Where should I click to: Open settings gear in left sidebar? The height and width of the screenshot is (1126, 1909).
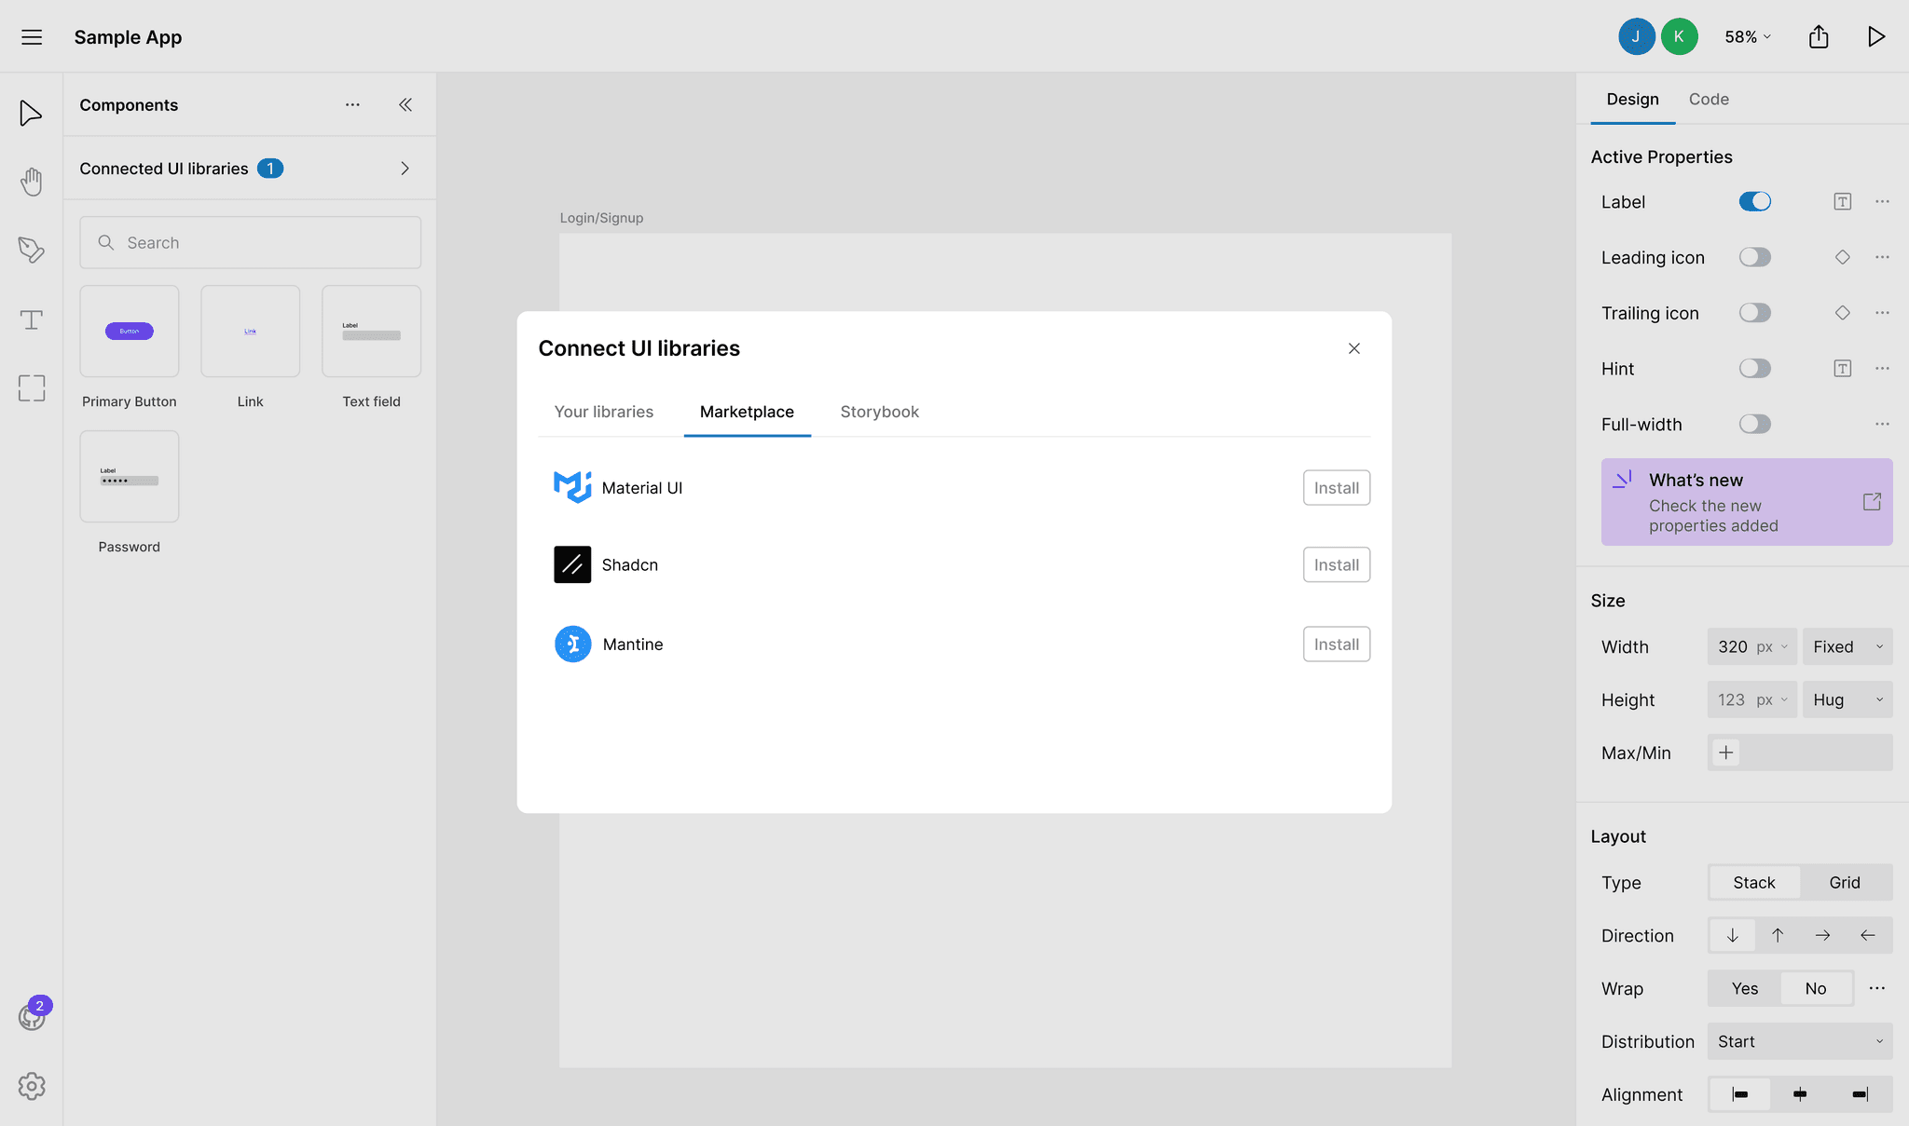[31, 1086]
